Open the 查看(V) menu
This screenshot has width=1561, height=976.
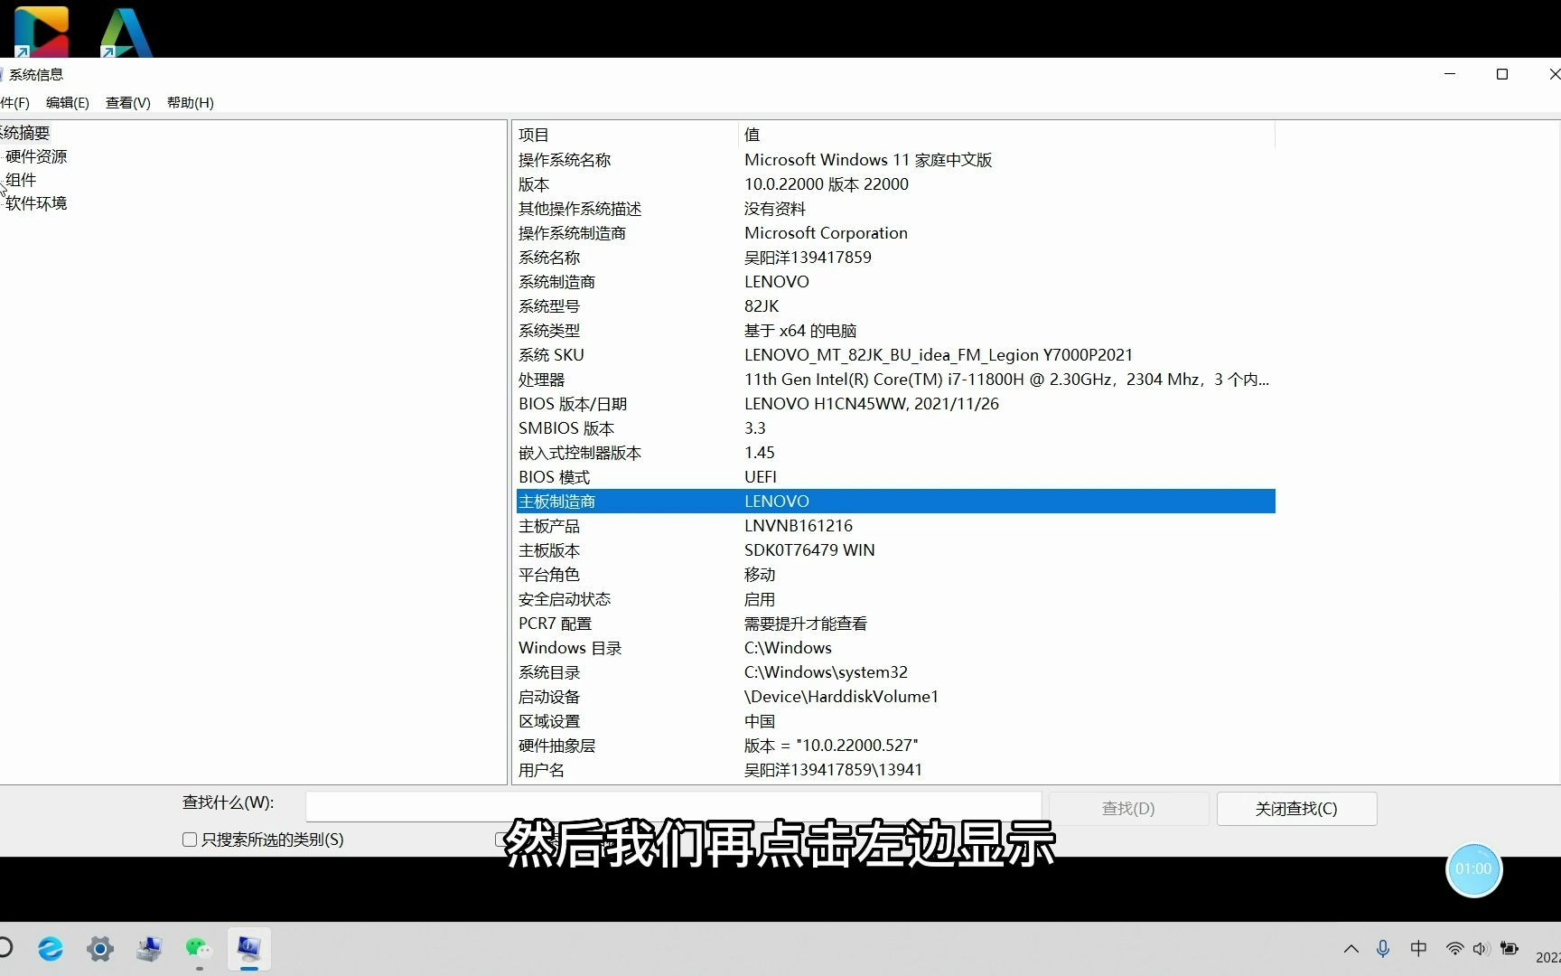pos(128,102)
